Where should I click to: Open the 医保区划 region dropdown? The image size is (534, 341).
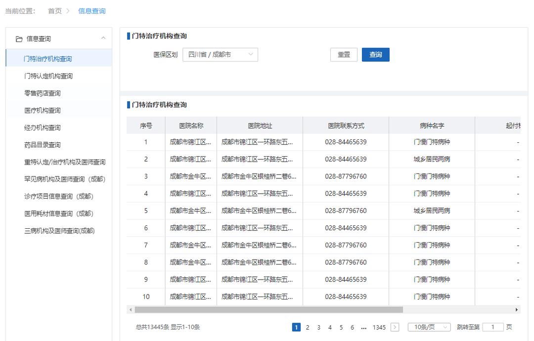(x=220, y=55)
